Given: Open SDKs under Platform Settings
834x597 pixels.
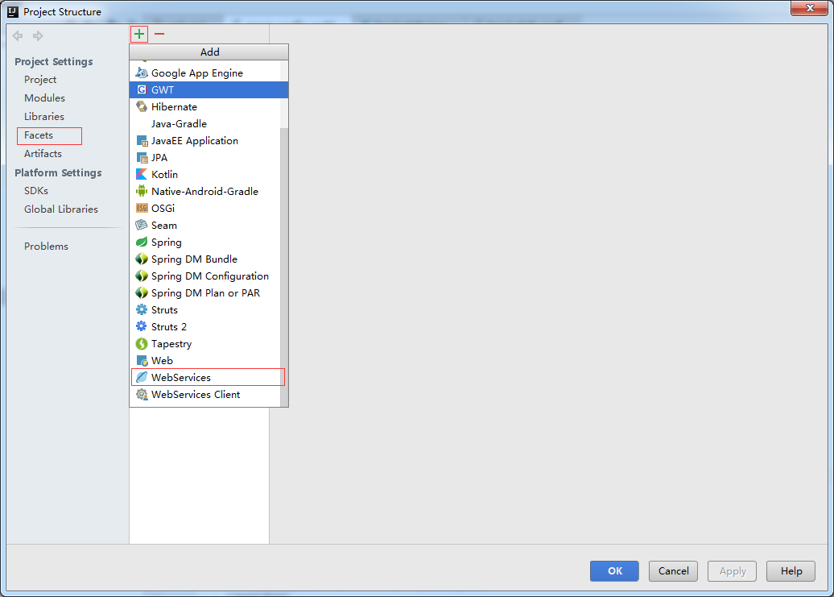Looking at the screenshot, I should point(36,190).
